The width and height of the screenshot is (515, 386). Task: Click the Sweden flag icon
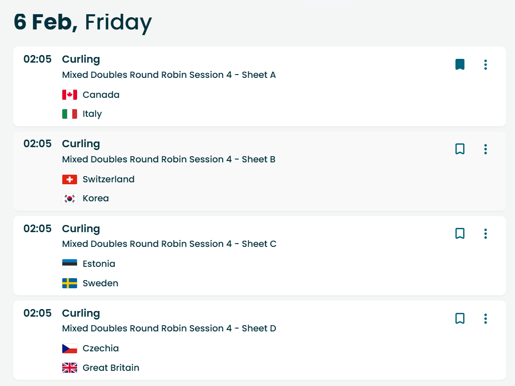tap(69, 283)
